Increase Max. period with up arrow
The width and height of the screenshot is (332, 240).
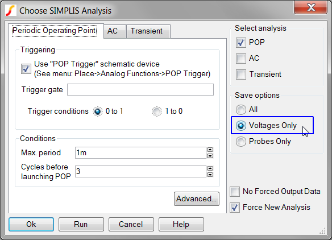coord(210,150)
